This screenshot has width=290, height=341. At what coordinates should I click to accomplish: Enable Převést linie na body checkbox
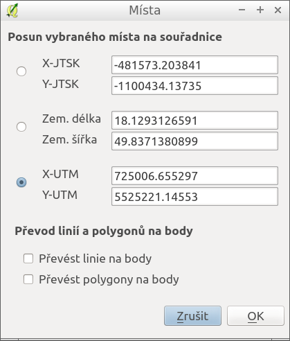point(28,259)
